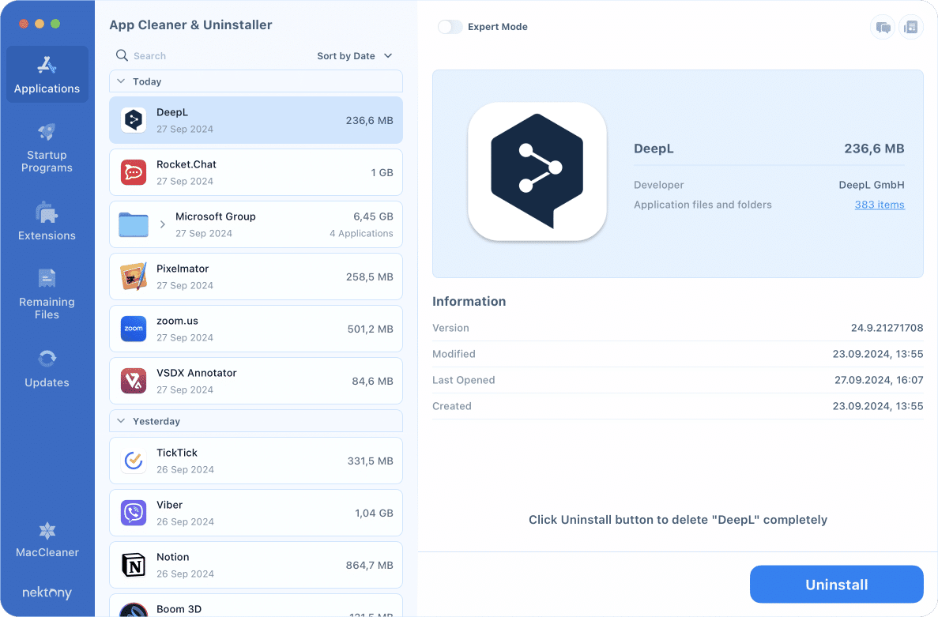
Task: Click the TickTick 331,5 MB size
Action: pyautogui.click(x=371, y=461)
